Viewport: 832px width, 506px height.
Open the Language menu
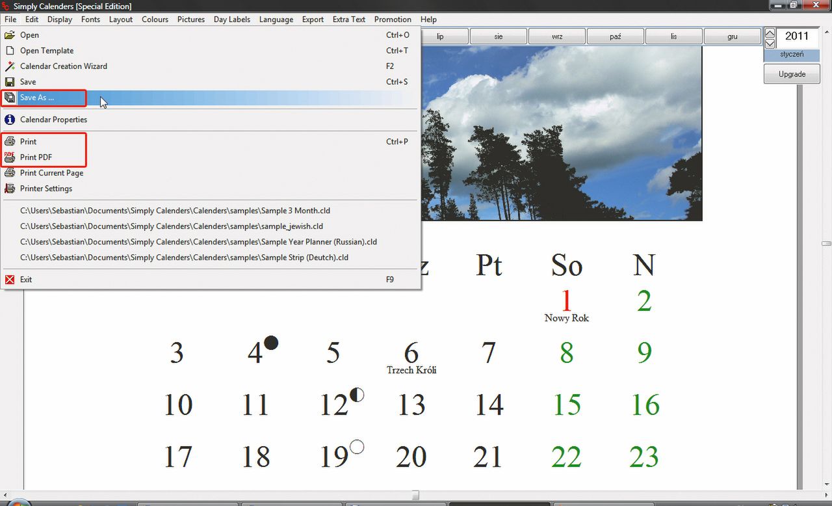276,20
